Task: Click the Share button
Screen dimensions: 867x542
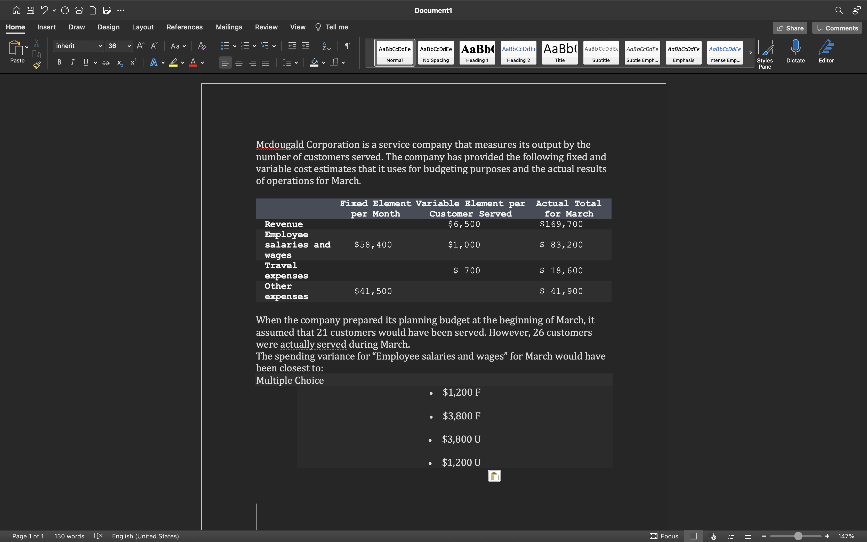Action: (790, 28)
